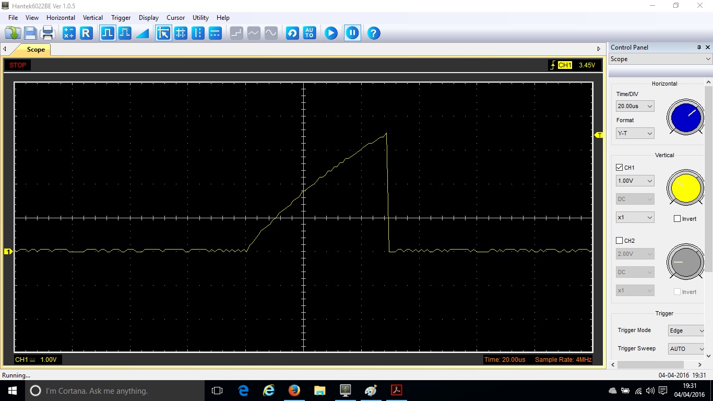The image size is (713, 401).
Task: Close the Control Panel pane
Action: [x=708, y=47]
